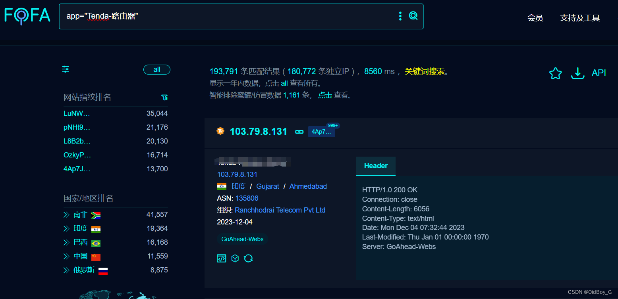Favorite this search with the star icon
Screen dimensions: 618x299
[555, 73]
